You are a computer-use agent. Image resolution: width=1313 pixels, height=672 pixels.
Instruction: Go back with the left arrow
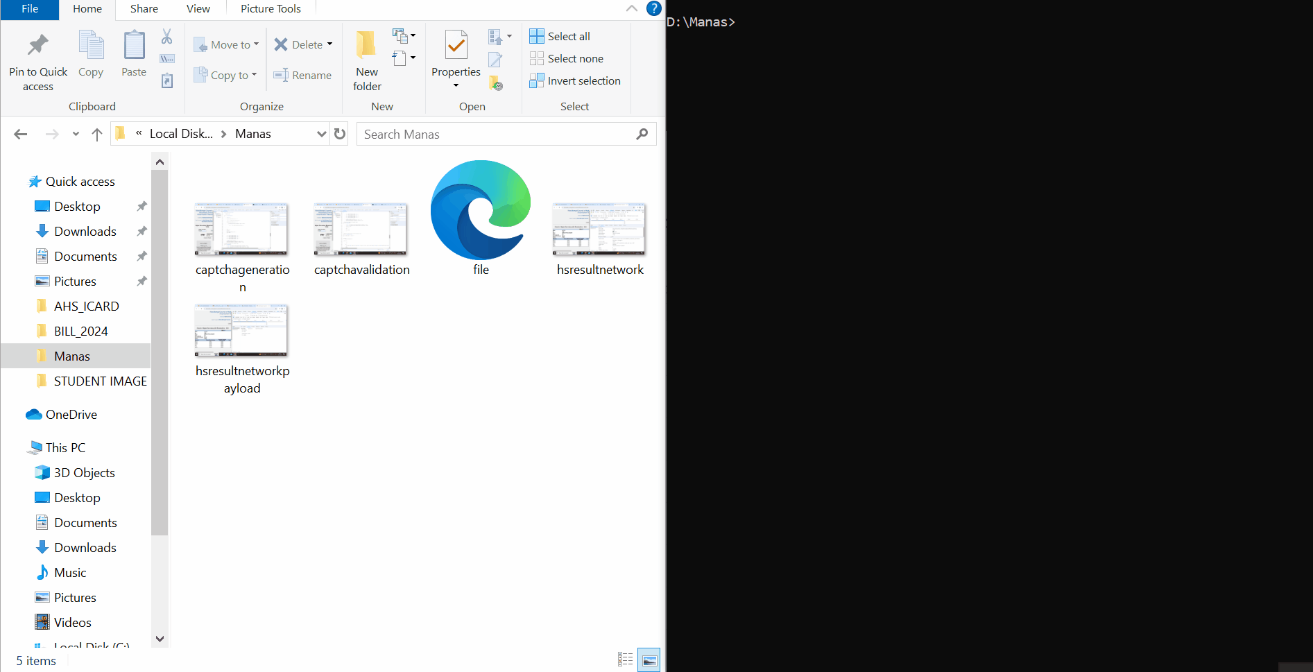[21, 135]
